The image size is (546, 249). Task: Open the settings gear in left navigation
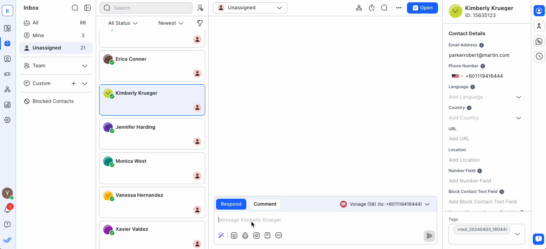(x=7, y=120)
